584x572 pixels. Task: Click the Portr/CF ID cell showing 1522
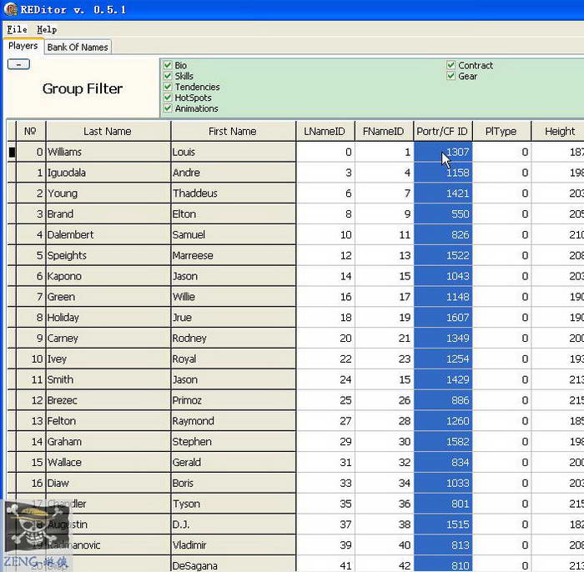pyautogui.click(x=443, y=255)
